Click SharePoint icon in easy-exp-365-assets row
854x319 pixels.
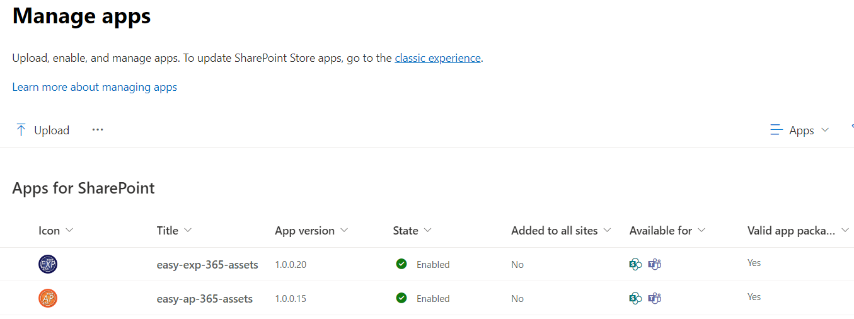635,264
